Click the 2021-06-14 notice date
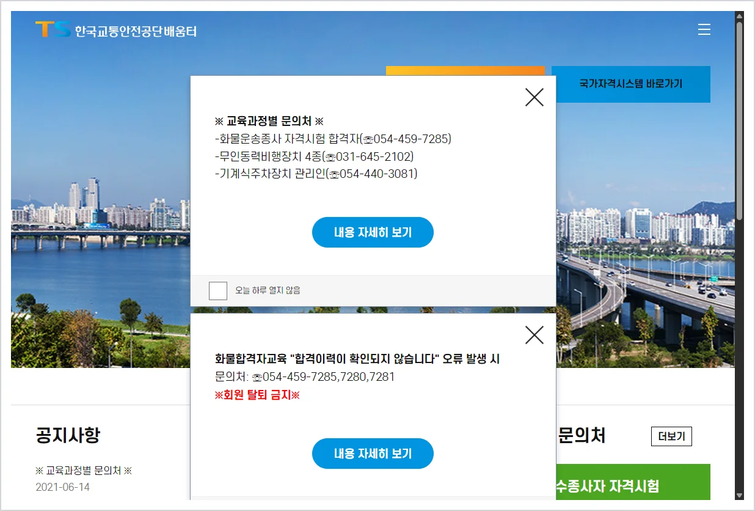755x511 pixels. coord(62,487)
